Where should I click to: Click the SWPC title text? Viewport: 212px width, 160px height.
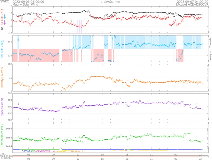click(x=4, y=1)
